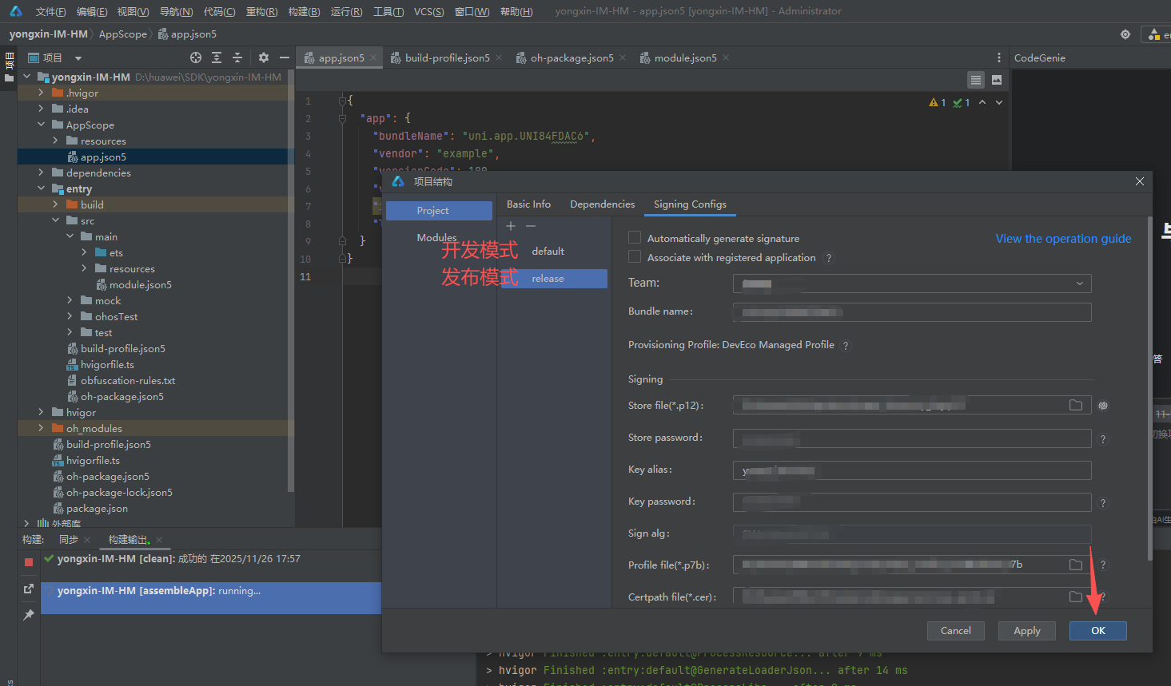Click the pin icon in build panel

(29, 615)
